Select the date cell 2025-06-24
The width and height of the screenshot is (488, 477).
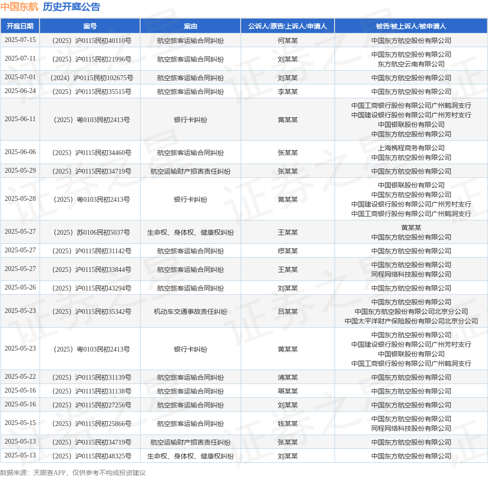pyautogui.click(x=20, y=91)
